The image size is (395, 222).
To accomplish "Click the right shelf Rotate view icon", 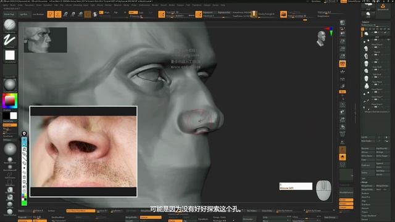I will (343, 127).
